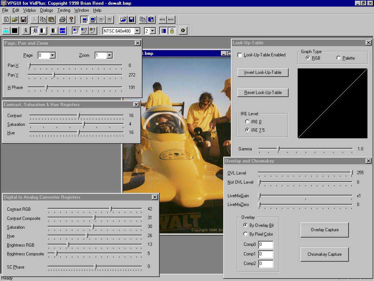Open the Testing menu

pos(64,10)
